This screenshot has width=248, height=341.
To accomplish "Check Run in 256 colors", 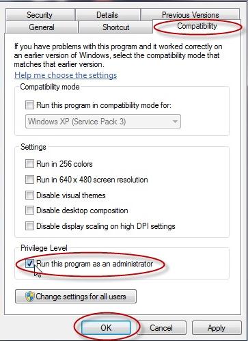I will tap(29, 163).
